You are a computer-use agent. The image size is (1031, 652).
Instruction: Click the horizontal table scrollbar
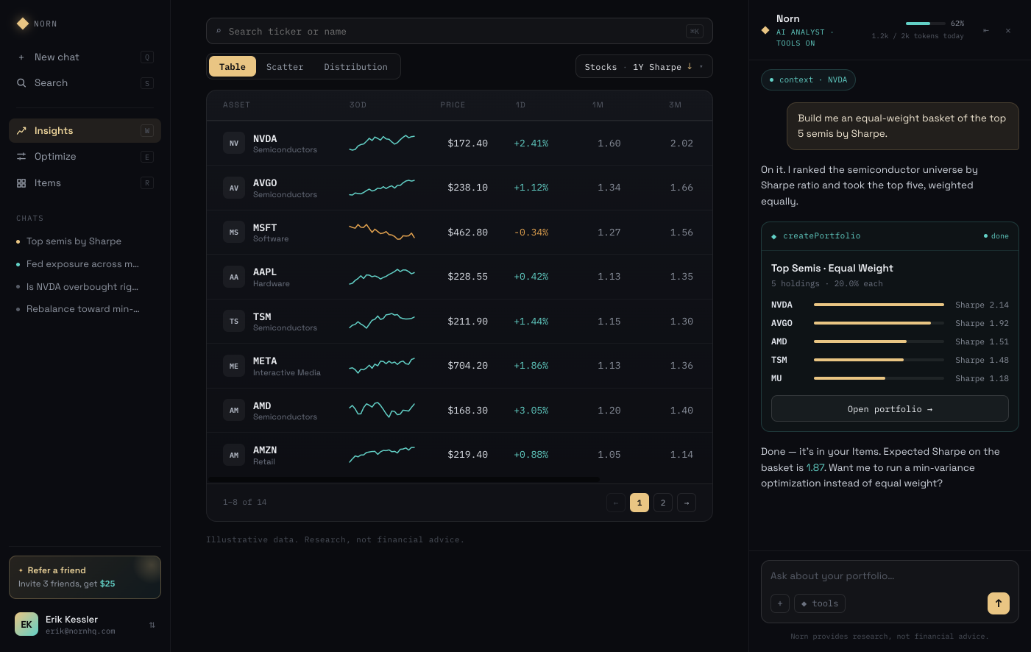[404, 480]
